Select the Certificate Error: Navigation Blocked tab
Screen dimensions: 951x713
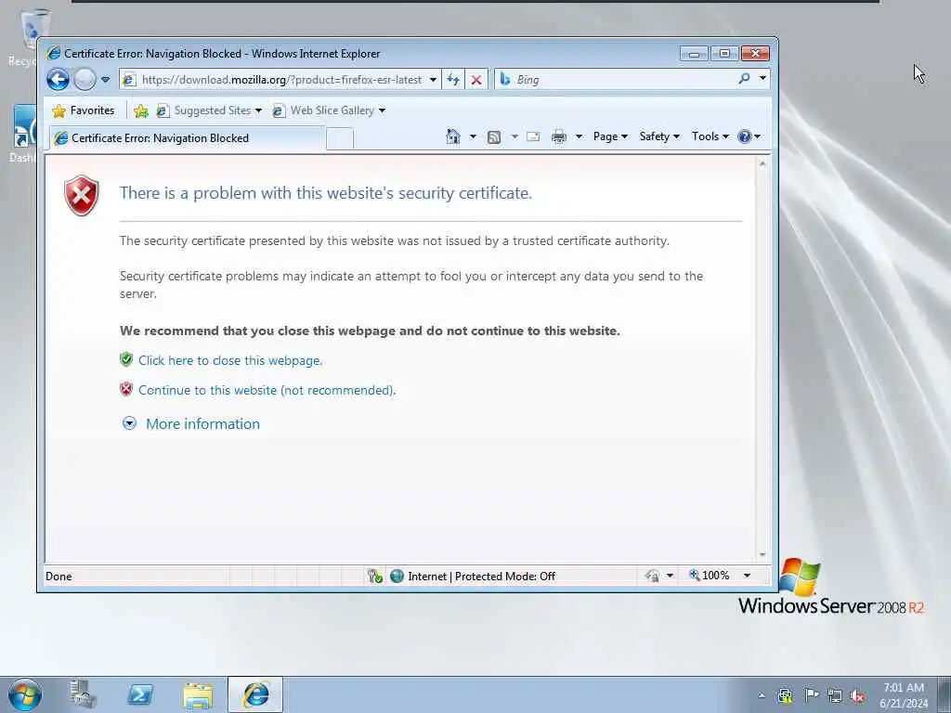(x=187, y=138)
